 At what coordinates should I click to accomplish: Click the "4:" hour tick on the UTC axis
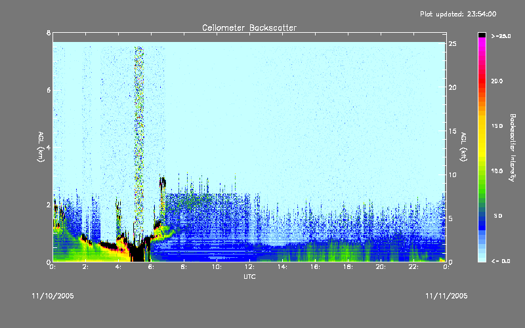point(119,267)
